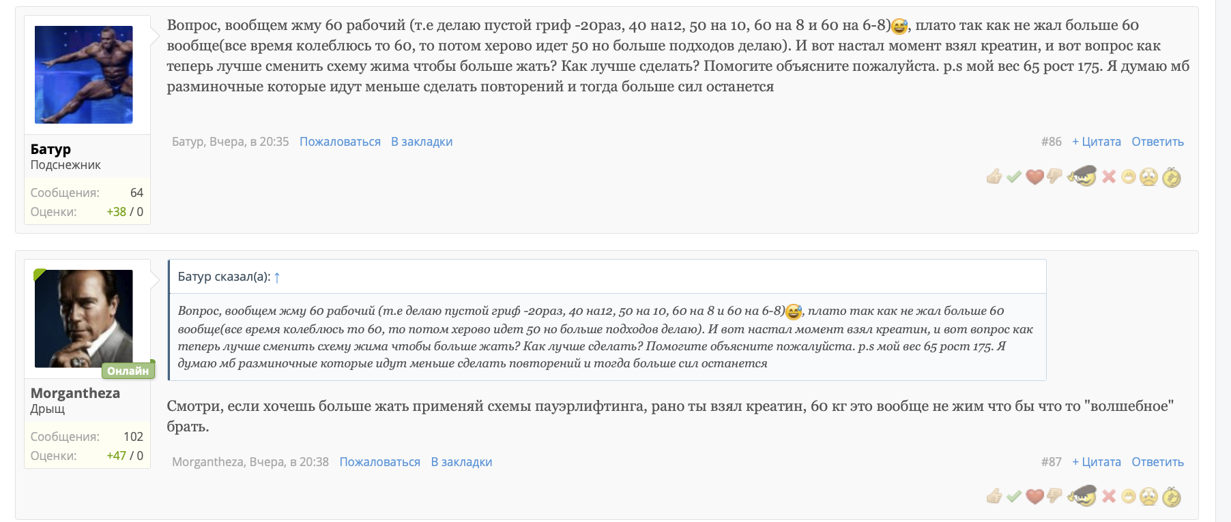The image size is (1231, 522).
Task: Click red heart reaction on post #86
Action: pos(1034,177)
